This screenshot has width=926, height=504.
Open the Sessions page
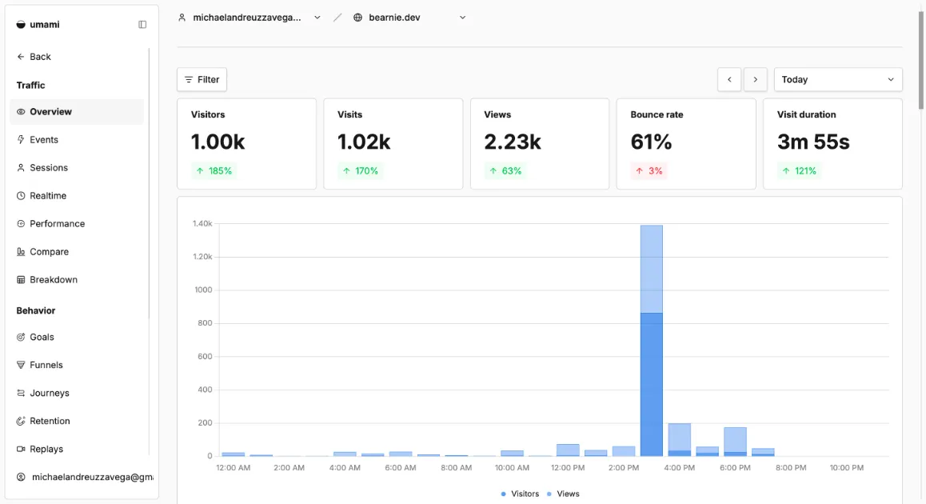(x=48, y=168)
